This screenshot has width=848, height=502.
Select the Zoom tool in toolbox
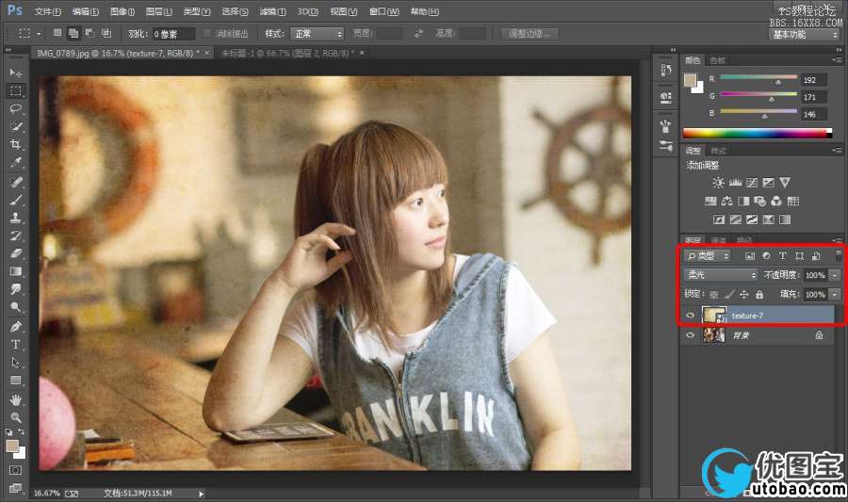click(x=16, y=417)
